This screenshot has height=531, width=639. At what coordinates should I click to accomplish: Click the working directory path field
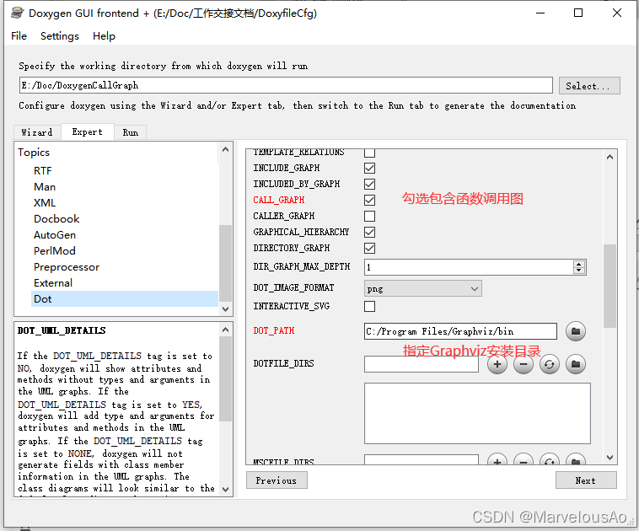[x=286, y=85]
